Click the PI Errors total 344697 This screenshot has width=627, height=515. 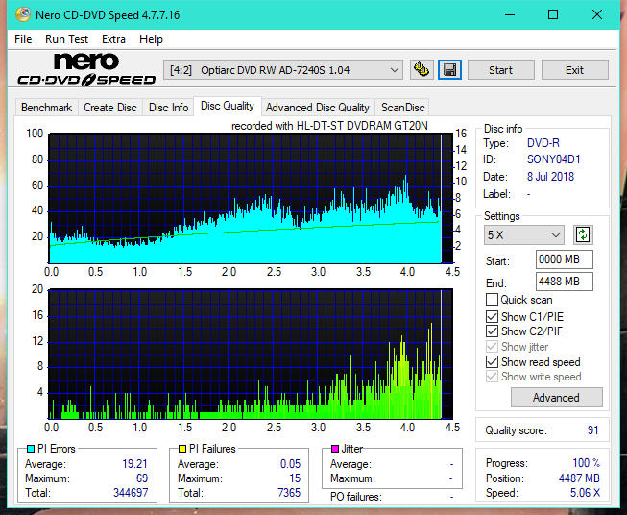click(x=131, y=492)
